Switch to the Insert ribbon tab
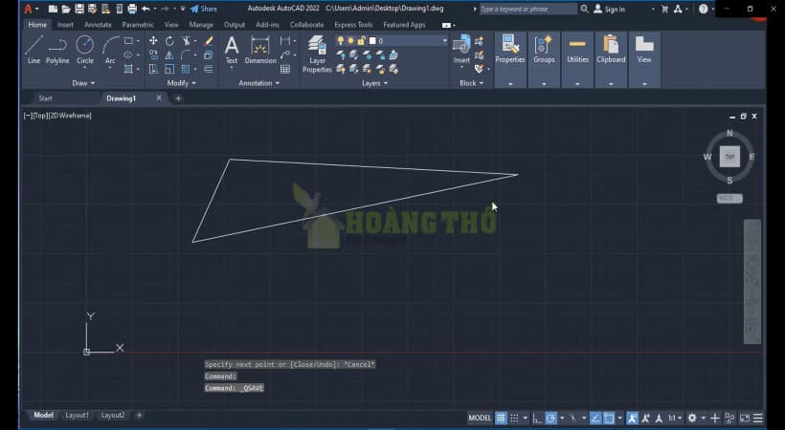785x430 pixels. click(x=65, y=25)
